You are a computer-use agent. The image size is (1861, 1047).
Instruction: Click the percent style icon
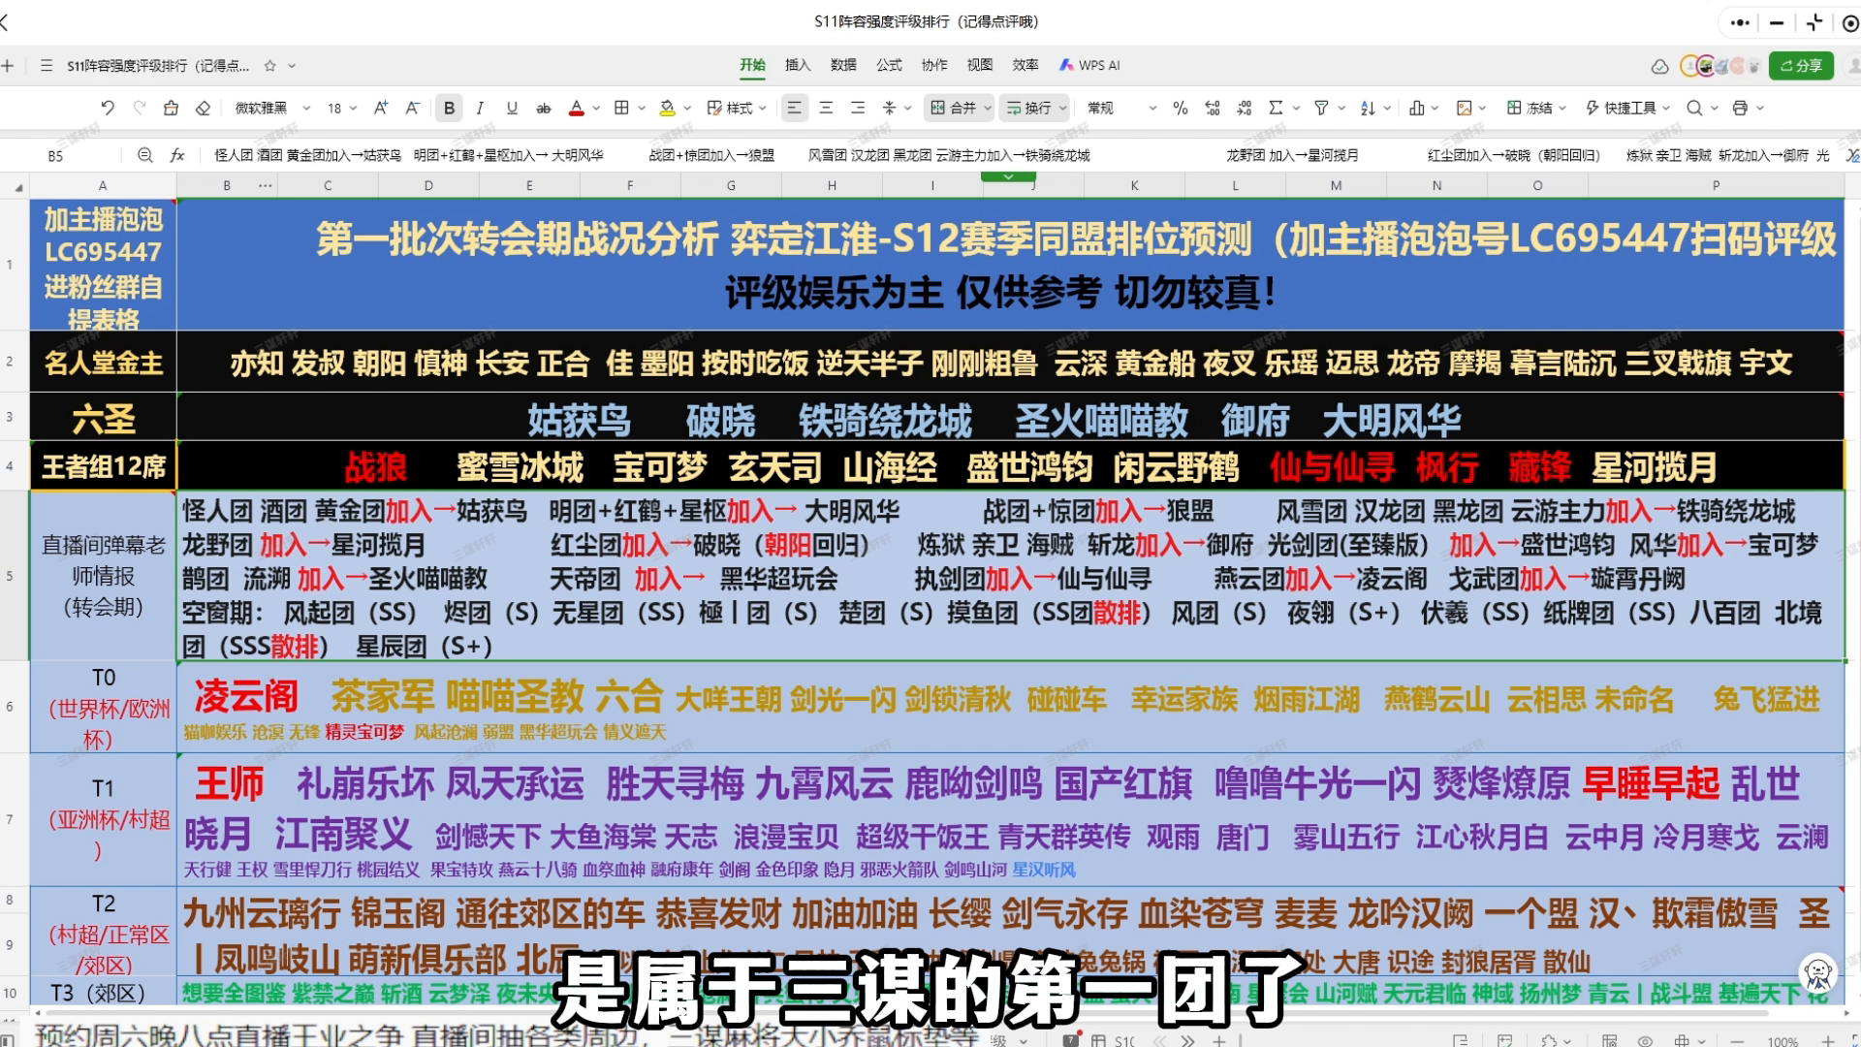click(1180, 108)
